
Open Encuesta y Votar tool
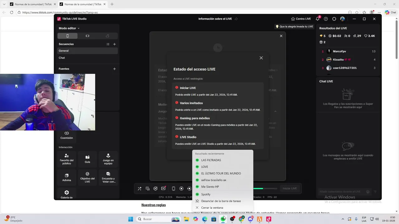[x=108, y=177]
